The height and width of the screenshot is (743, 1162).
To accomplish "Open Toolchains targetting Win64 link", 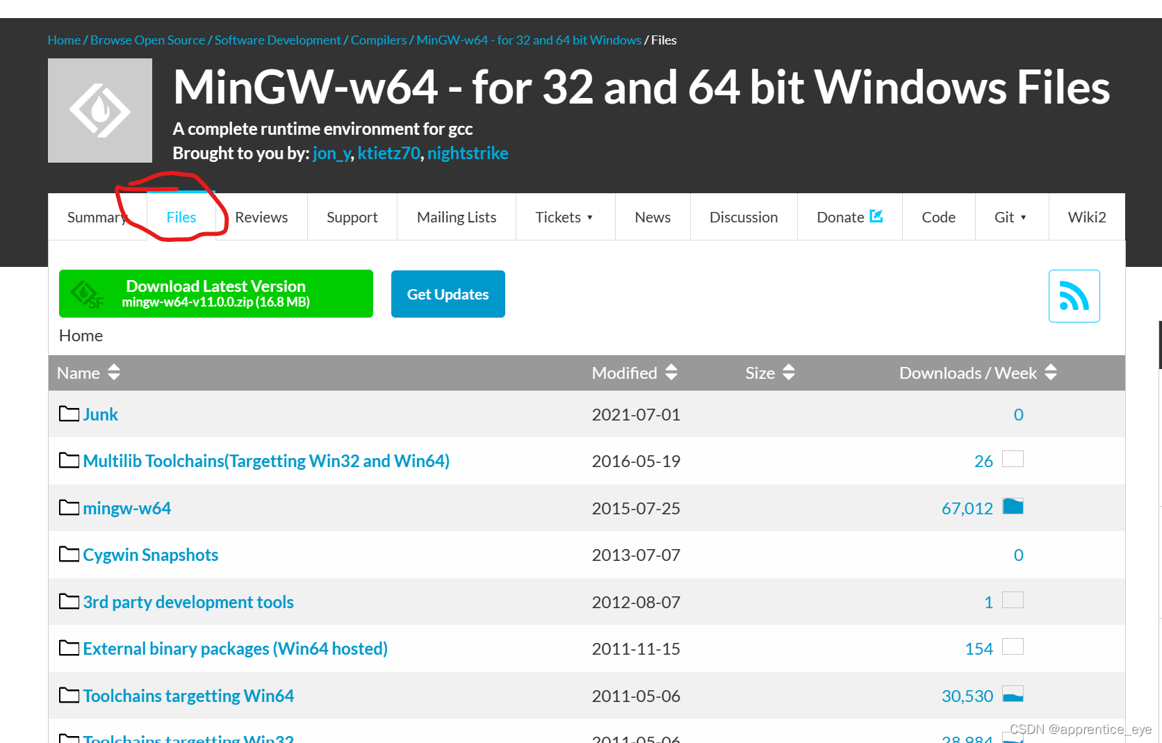I will (188, 696).
